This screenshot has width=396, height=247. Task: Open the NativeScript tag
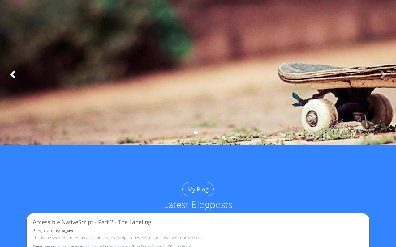102,246
